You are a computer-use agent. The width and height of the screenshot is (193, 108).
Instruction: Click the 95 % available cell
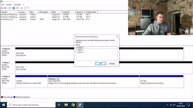[x=87, y=19]
